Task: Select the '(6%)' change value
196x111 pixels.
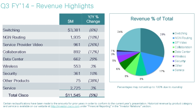Action: click(93, 30)
